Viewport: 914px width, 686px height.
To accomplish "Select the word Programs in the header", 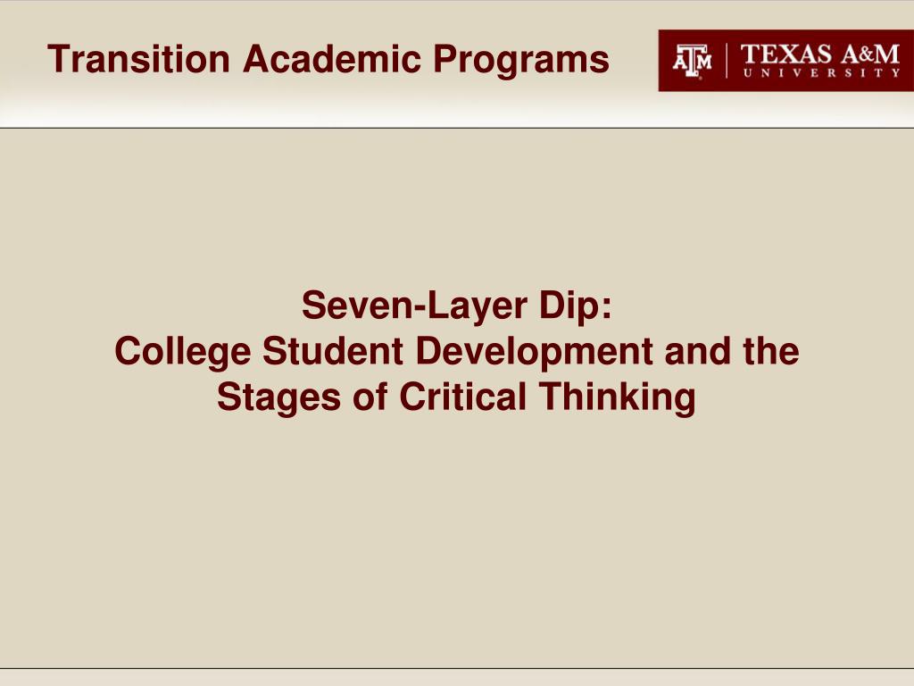I will pyautogui.click(x=521, y=61).
